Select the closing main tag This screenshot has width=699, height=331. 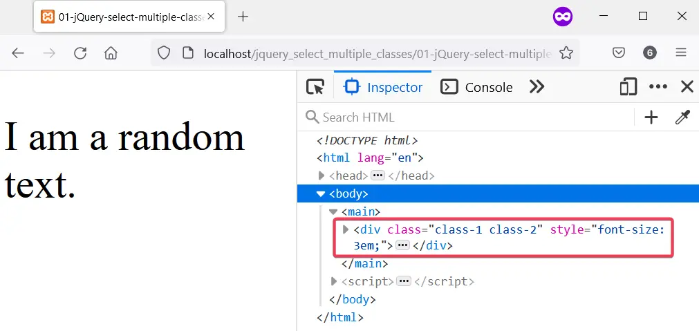[364, 264]
